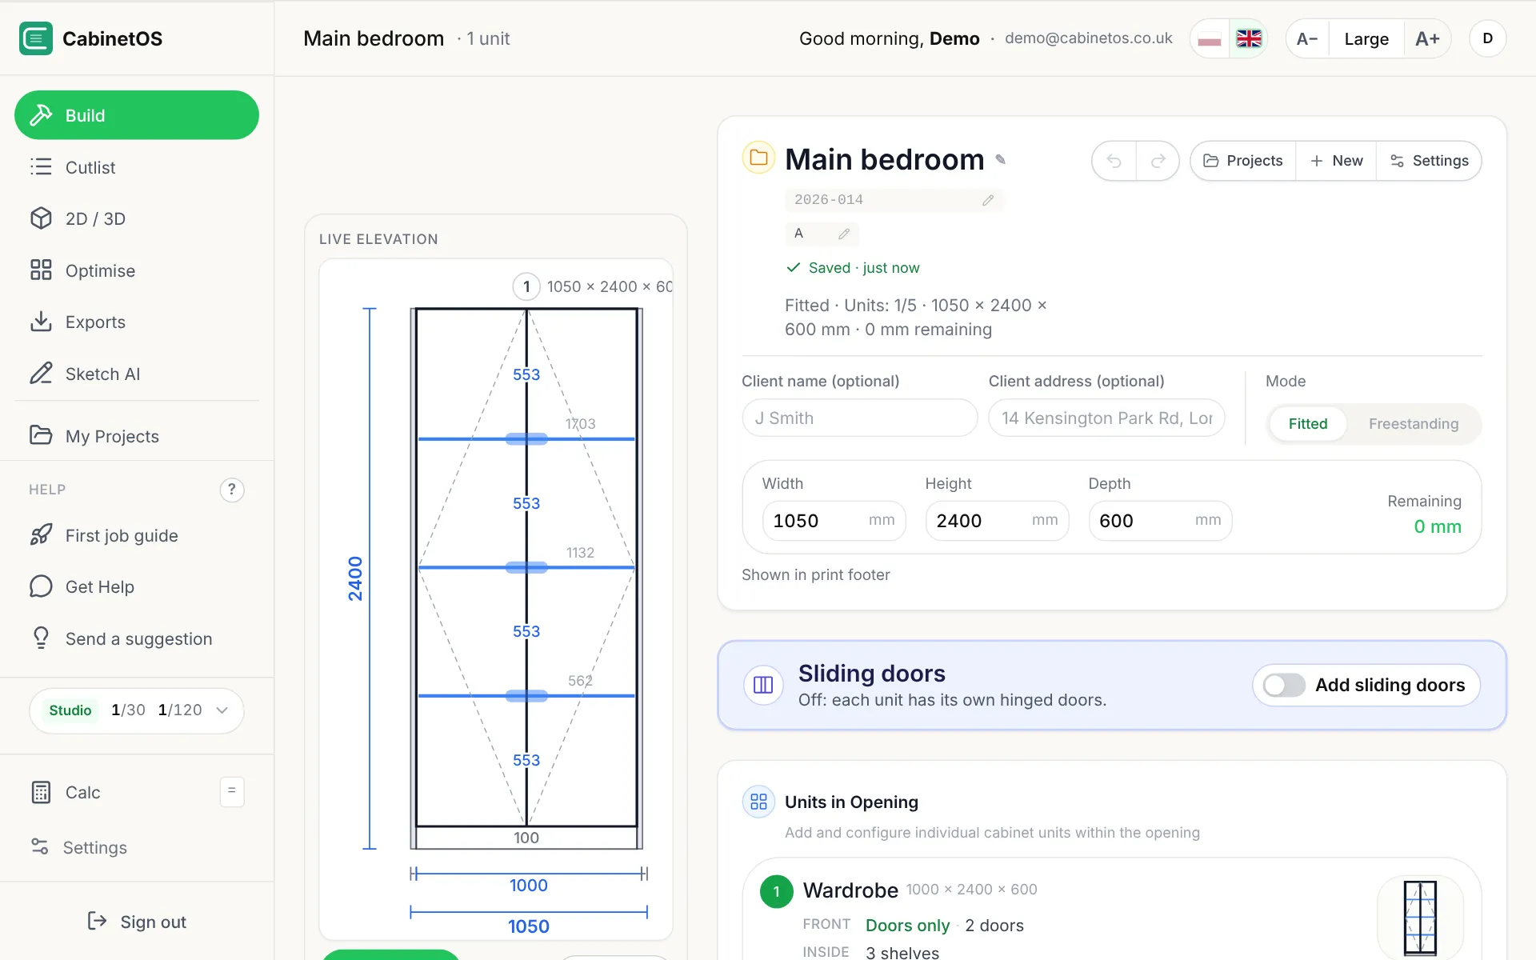
Task: Open Sketch AI
Action: [137, 374]
